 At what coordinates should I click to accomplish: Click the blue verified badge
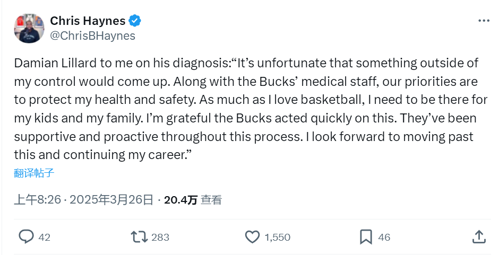(x=135, y=21)
